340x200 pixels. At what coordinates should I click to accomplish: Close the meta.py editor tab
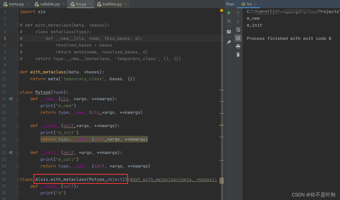pyautogui.click(x=28, y=4)
